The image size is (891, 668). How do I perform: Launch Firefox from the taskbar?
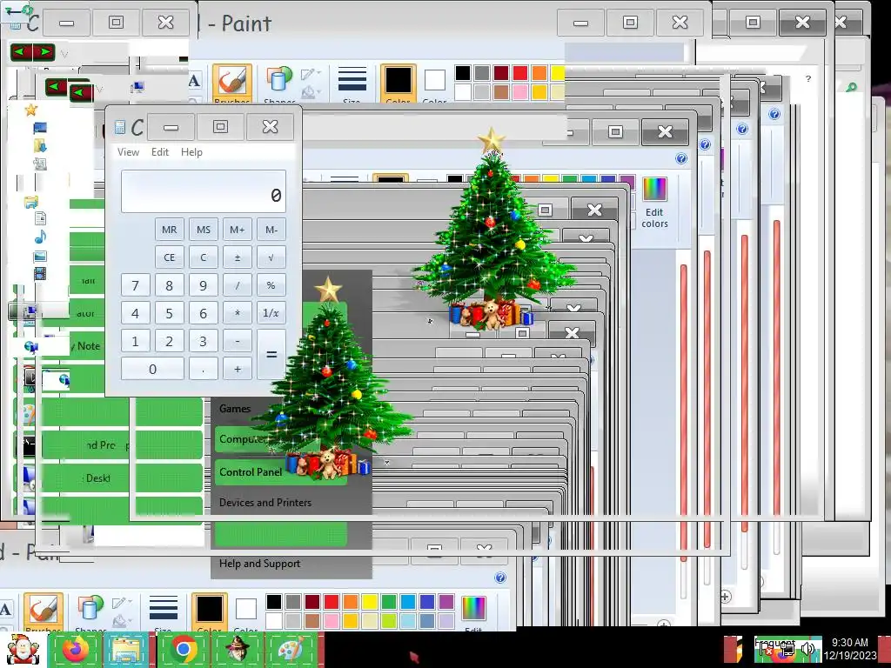[x=76, y=649]
